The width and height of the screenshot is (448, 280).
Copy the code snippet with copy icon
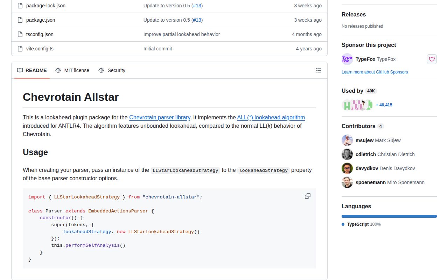[x=308, y=196]
